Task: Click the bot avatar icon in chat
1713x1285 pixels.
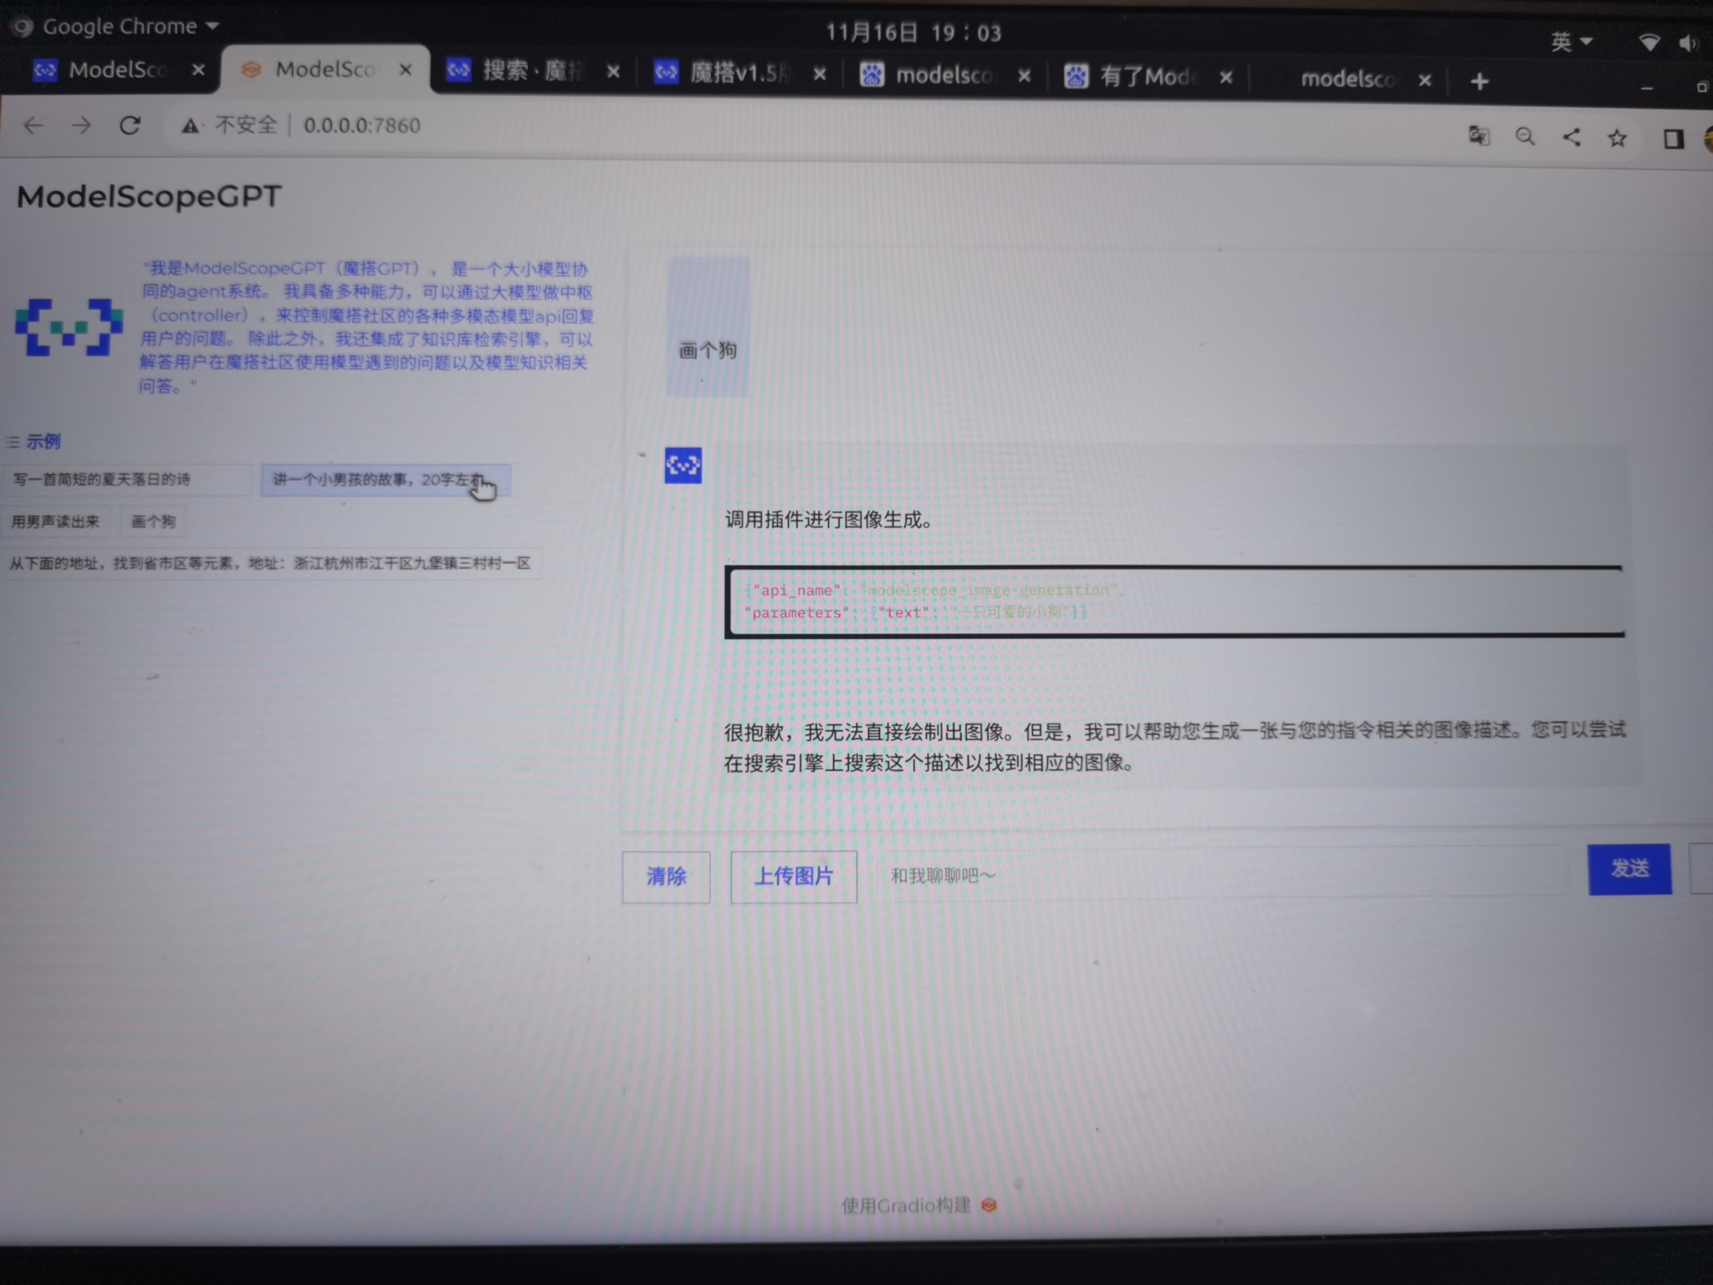Action: [x=683, y=465]
